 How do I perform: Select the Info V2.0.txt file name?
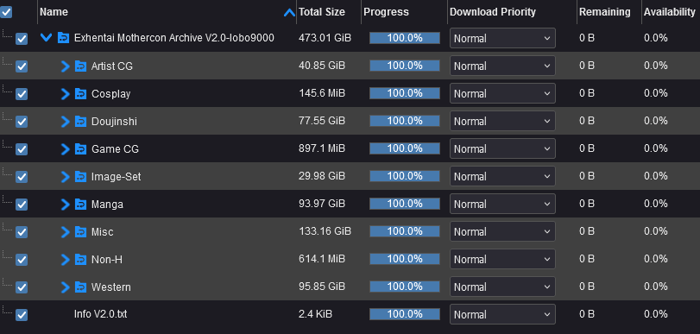100,314
